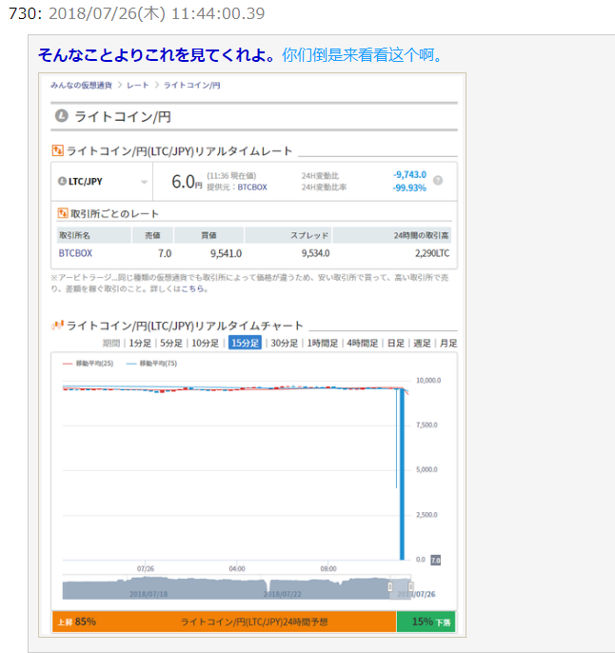615x653 pixels.
Task: Select the 1分足 chart interval
Action: 140,343
